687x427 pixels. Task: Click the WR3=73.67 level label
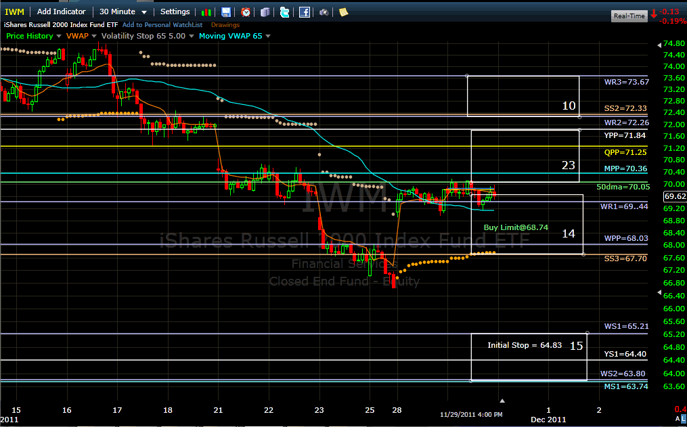(x=627, y=82)
